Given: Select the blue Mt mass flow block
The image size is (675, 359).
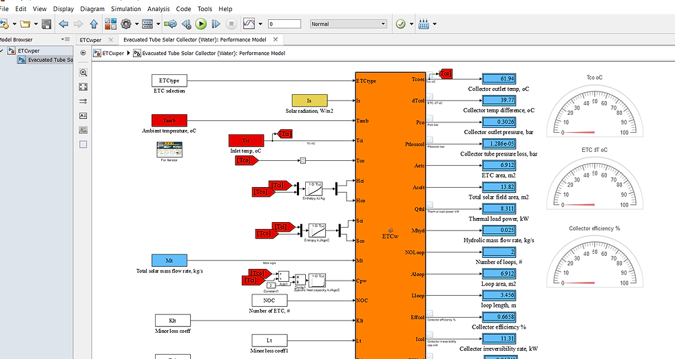Looking at the screenshot, I should 169,261.
